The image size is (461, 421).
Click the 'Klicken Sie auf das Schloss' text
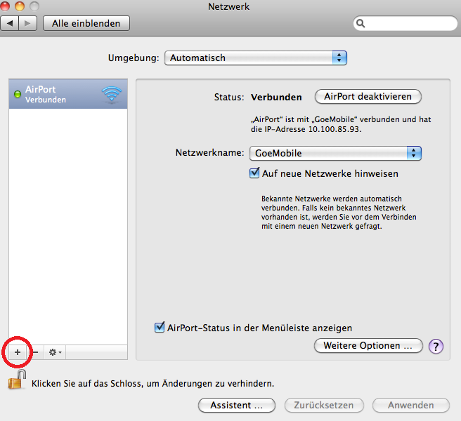153,383
